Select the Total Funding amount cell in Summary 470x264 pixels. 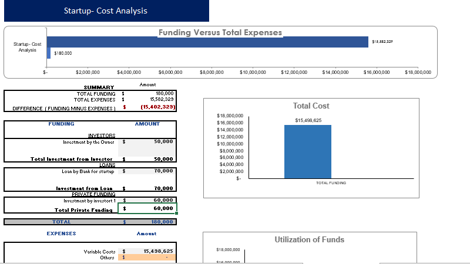point(150,93)
